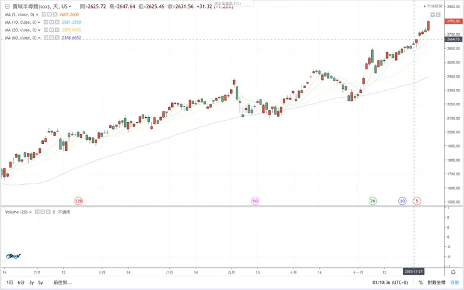
Task: Collapse the legend using the top-left box icon
Action: coord(7,6)
